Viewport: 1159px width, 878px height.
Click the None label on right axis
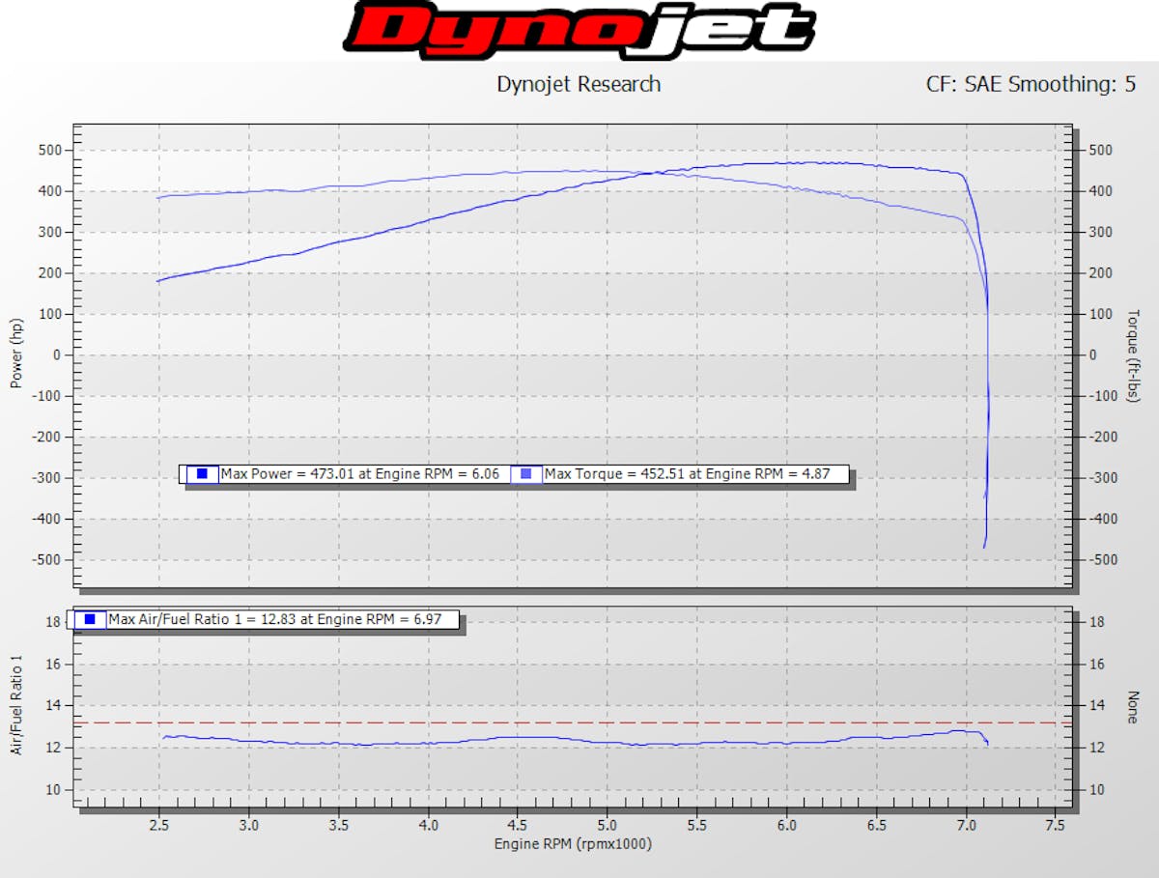click(1132, 707)
